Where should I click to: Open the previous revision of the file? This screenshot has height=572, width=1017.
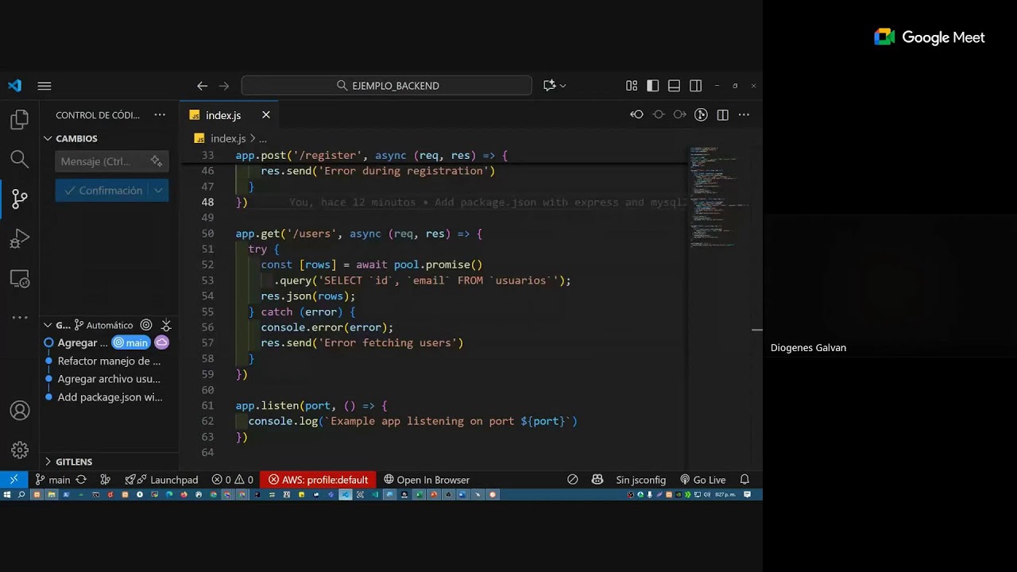click(x=637, y=115)
